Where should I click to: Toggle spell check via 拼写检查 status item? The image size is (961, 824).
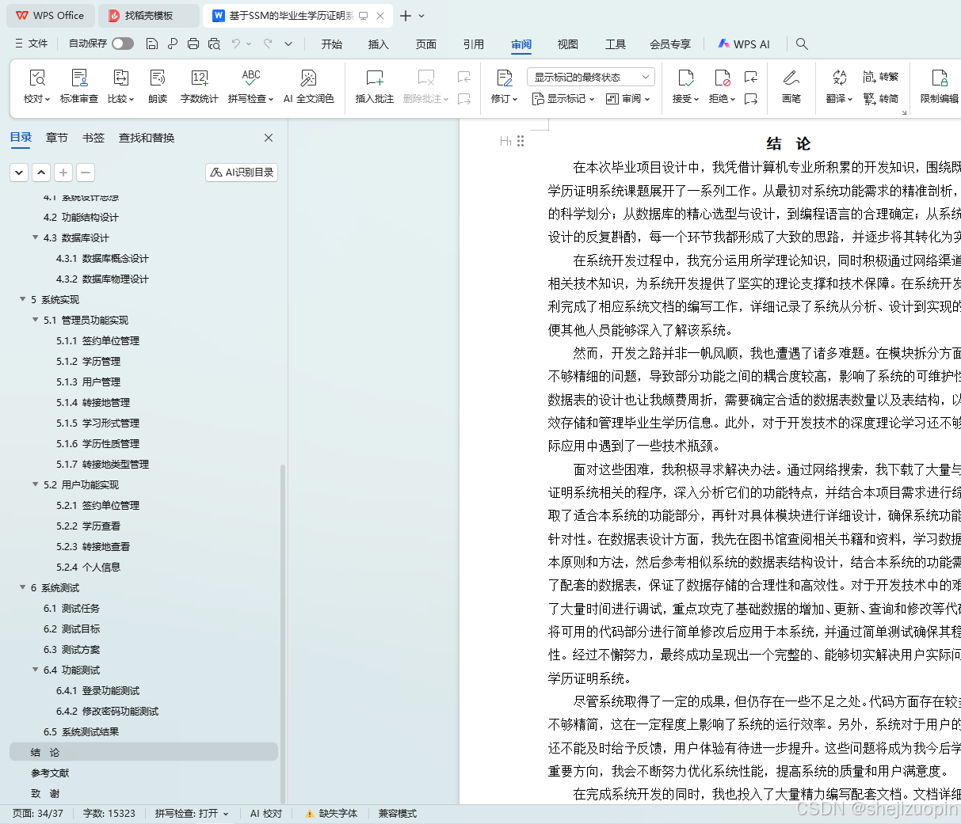(192, 813)
